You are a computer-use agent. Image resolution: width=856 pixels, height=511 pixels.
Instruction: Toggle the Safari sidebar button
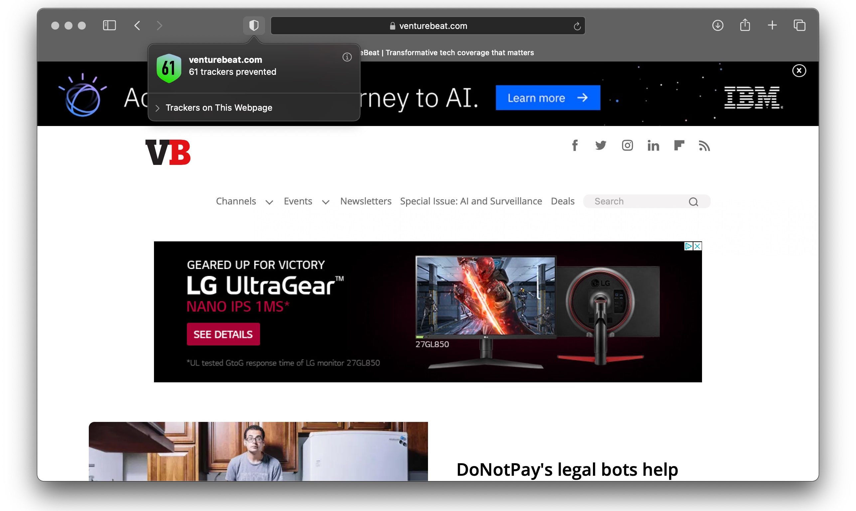coord(109,26)
